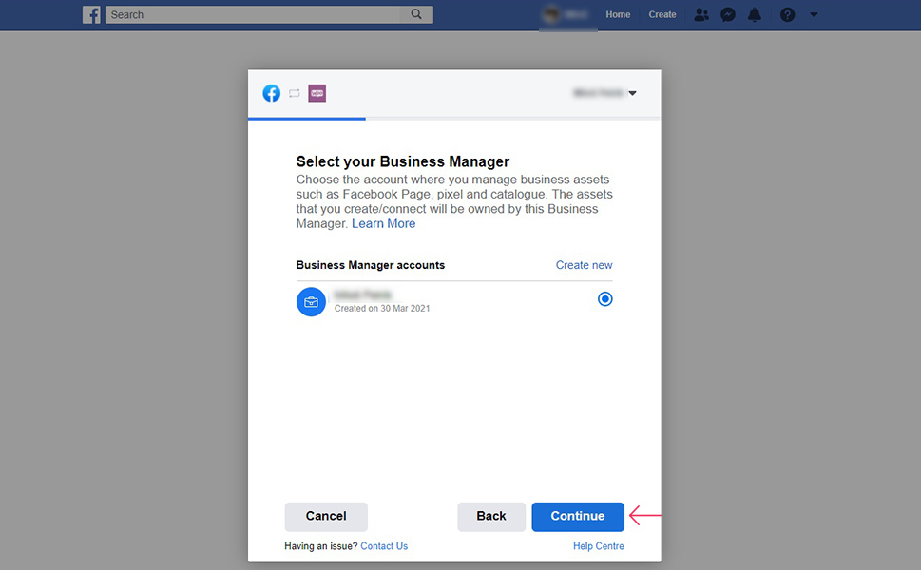This screenshot has width=921, height=570.
Task: Open friend requests icon
Action: pyautogui.click(x=701, y=14)
